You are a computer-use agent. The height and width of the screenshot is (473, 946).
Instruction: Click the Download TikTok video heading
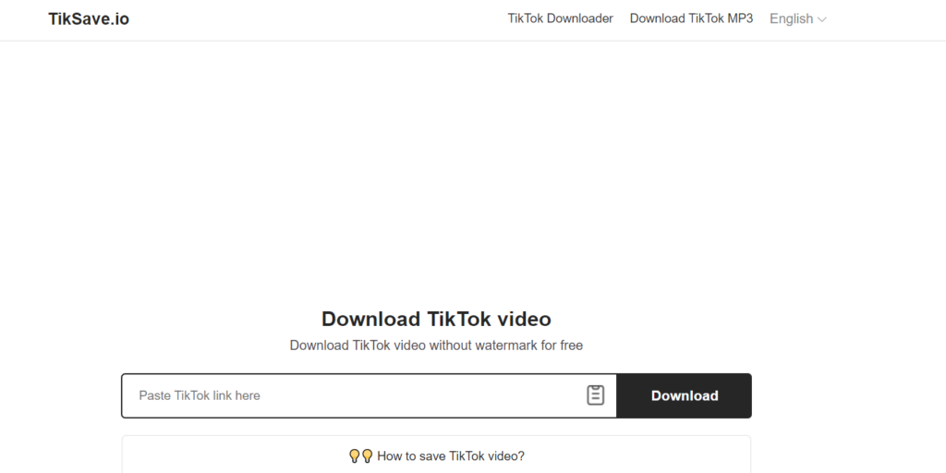[x=436, y=319]
